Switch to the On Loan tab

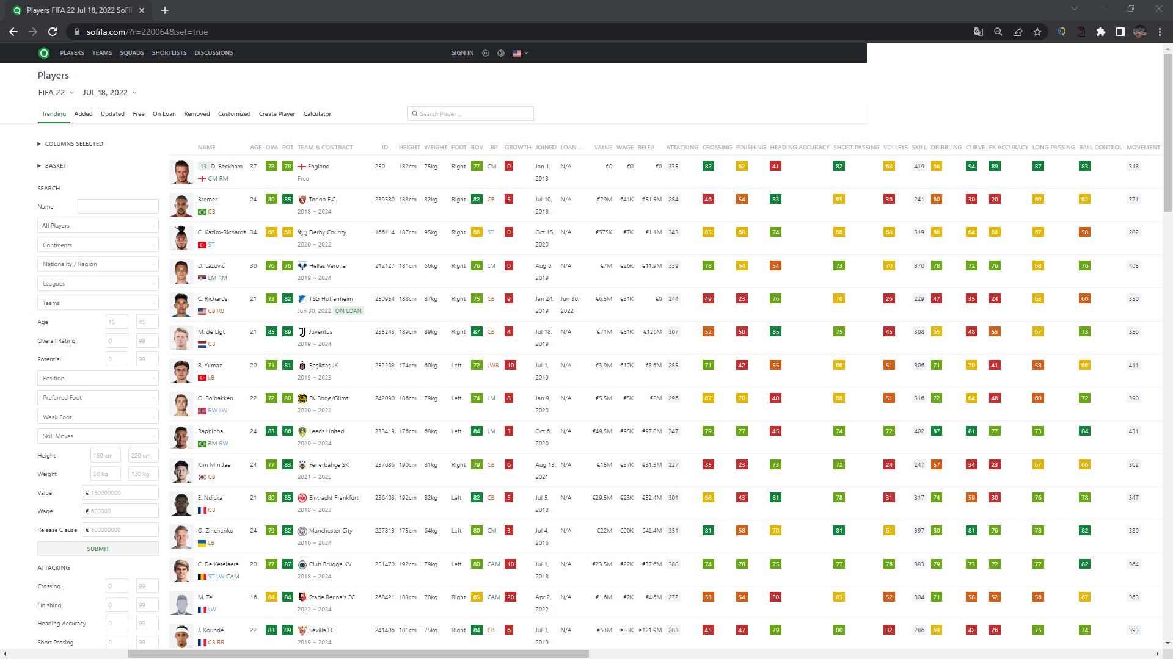[164, 114]
